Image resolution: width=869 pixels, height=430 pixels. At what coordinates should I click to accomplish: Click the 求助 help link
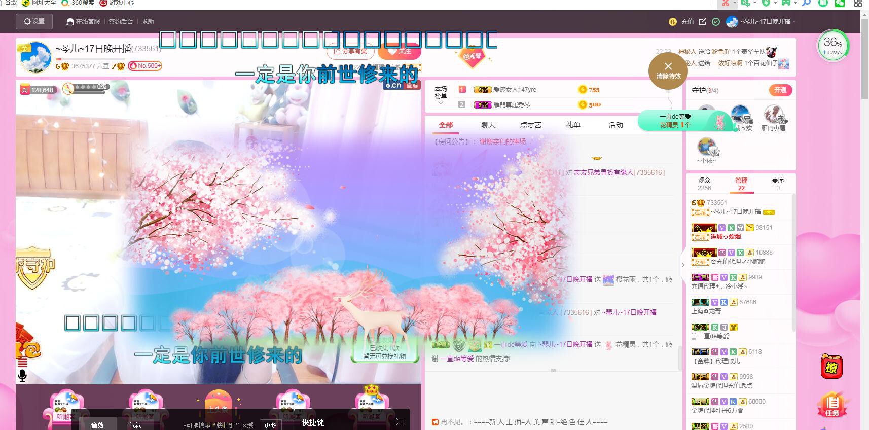pyautogui.click(x=148, y=22)
